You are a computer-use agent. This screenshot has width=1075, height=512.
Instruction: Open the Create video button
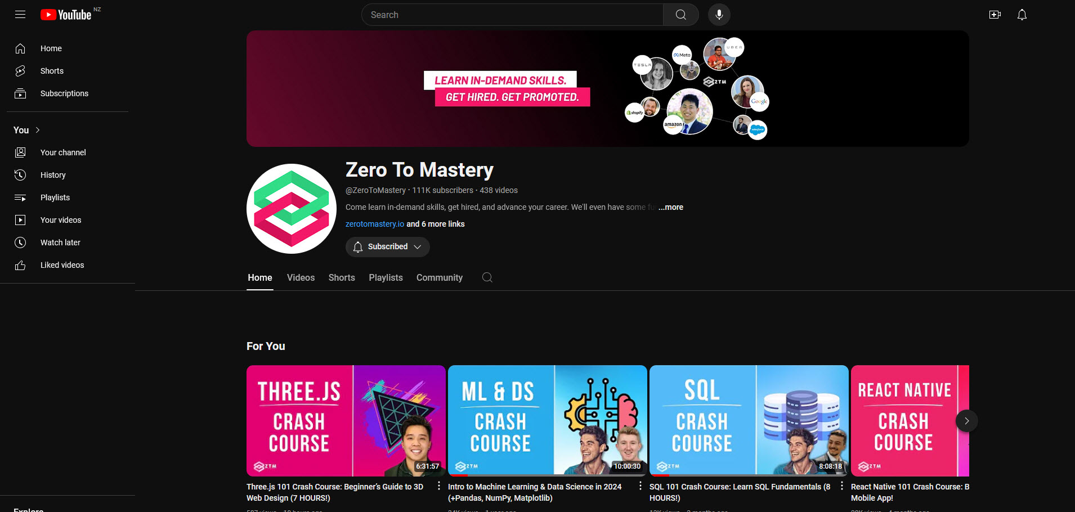click(x=995, y=15)
